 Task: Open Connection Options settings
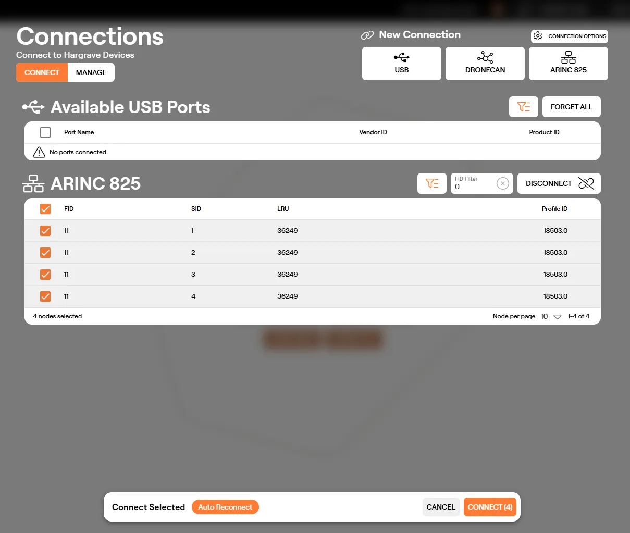570,36
